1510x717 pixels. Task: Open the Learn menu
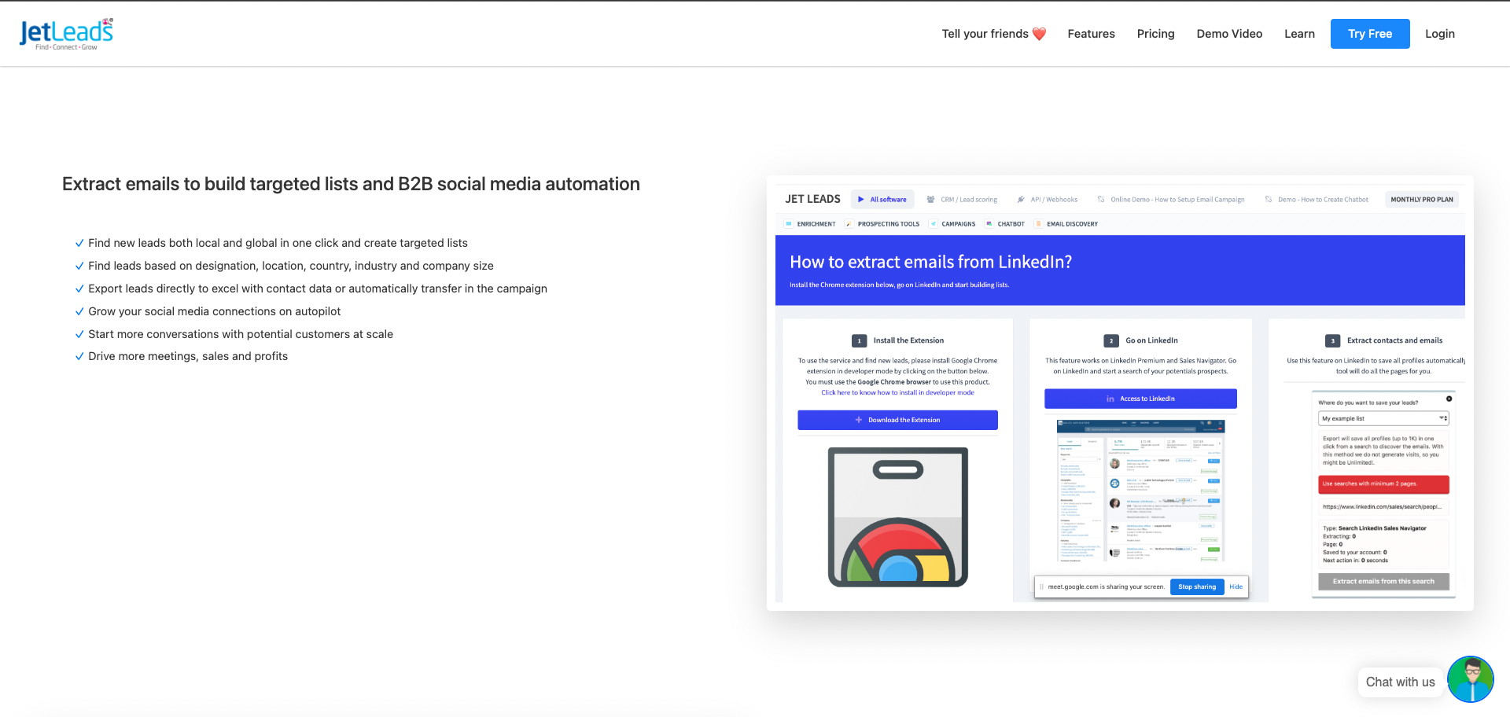click(1299, 34)
